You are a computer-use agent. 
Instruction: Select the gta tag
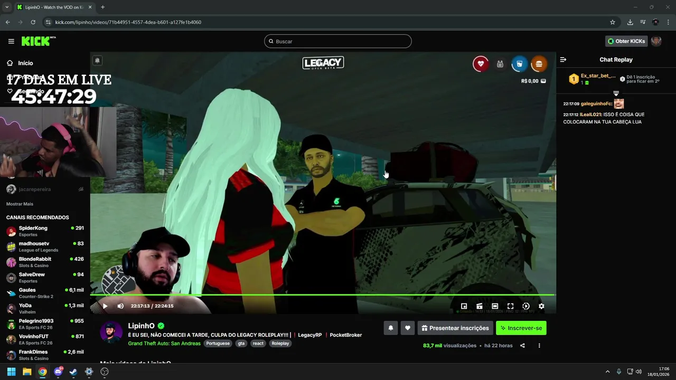pos(241,343)
